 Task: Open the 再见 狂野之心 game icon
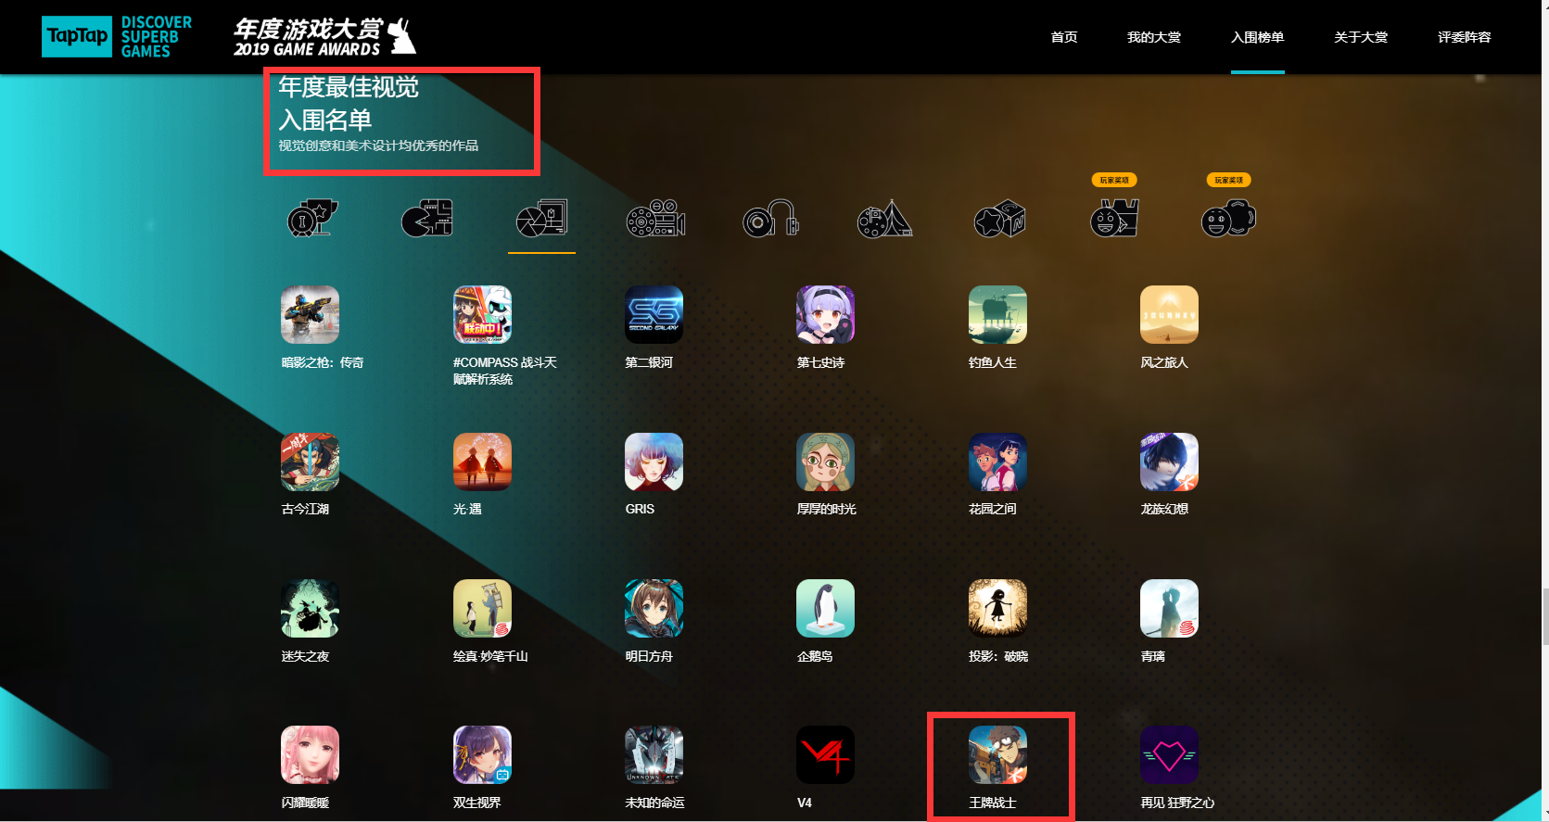pos(1169,755)
